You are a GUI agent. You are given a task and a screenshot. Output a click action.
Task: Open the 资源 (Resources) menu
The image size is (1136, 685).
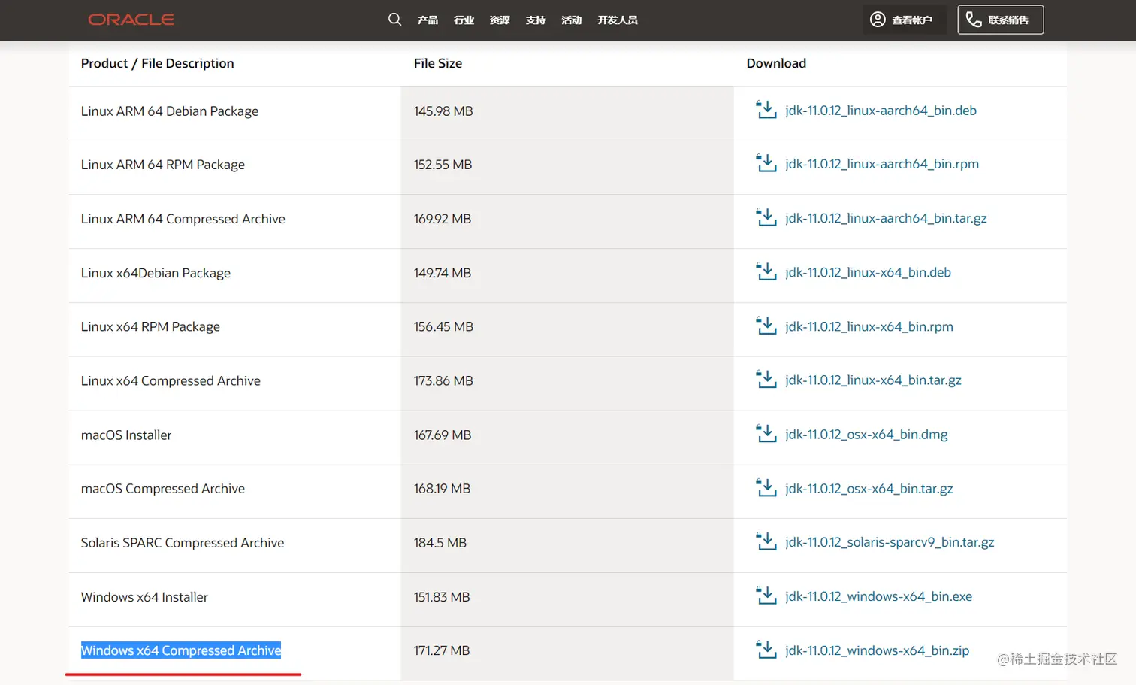tap(500, 20)
